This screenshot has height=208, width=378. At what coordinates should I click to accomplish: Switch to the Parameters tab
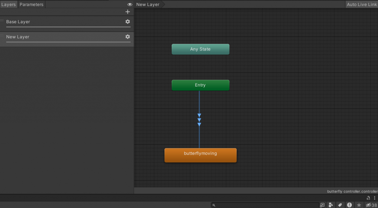point(32,4)
